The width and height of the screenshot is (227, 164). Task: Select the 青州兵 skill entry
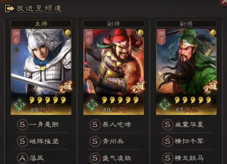(114, 141)
